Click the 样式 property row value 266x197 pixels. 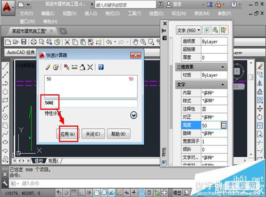pyautogui.click(x=214, y=101)
